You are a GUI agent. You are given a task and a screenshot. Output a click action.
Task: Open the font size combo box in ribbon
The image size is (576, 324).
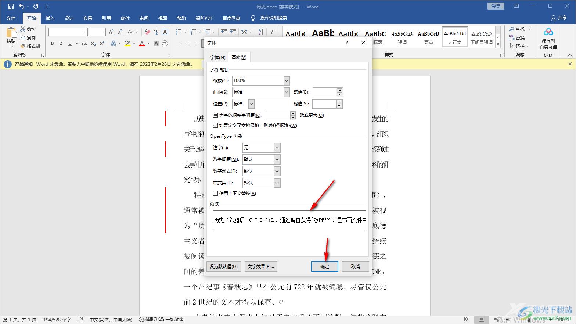[x=97, y=32]
